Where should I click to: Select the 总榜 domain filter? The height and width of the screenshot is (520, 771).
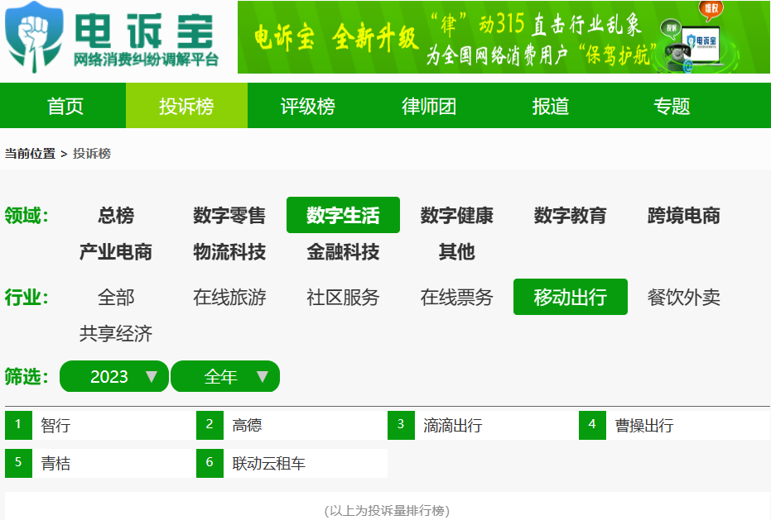pos(116,215)
